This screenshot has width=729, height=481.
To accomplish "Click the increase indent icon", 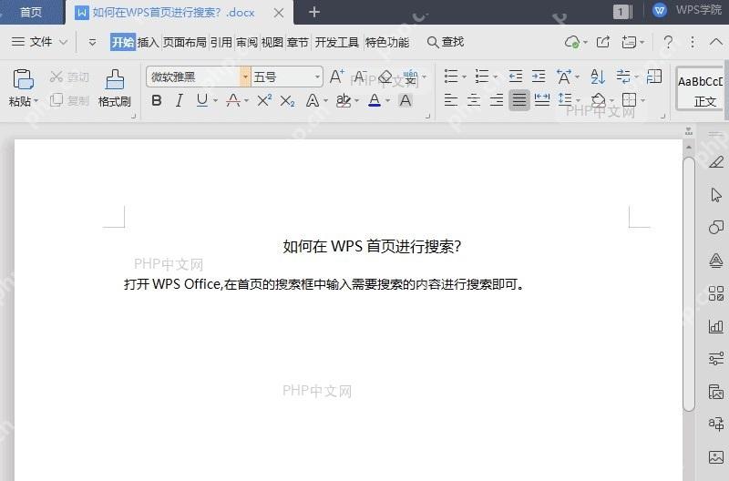I will coord(539,77).
